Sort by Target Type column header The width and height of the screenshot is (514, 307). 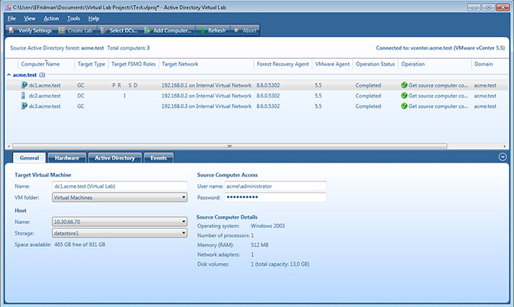click(91, 64)
